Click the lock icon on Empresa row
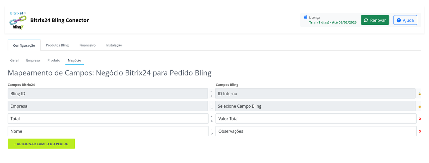 (x=420, y=106)
